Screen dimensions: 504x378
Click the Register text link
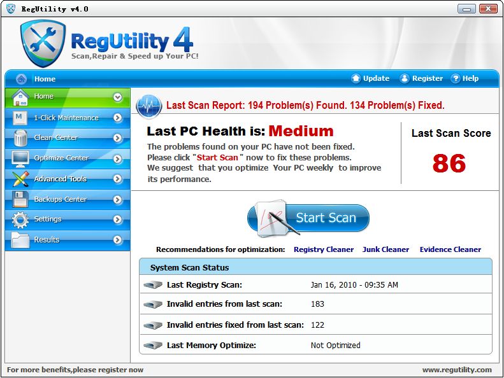pos(428,78)
